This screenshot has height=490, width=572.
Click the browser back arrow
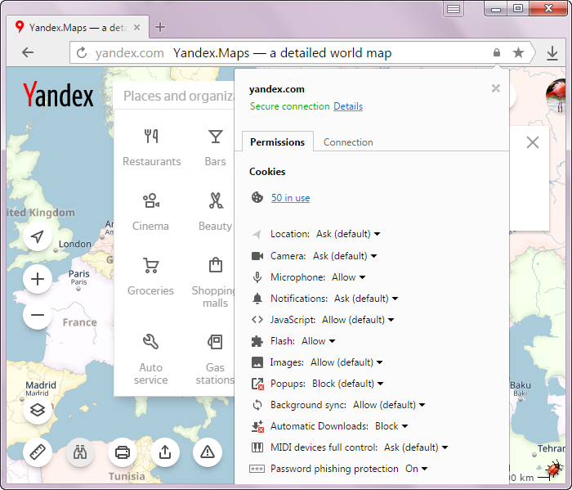click(28, 52)
